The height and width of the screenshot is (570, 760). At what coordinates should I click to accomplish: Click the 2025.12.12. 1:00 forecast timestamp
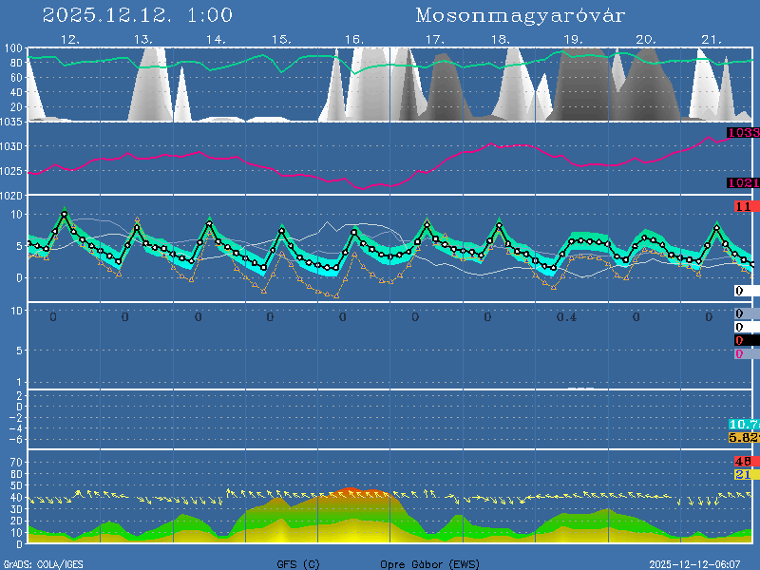pos(138,16)
